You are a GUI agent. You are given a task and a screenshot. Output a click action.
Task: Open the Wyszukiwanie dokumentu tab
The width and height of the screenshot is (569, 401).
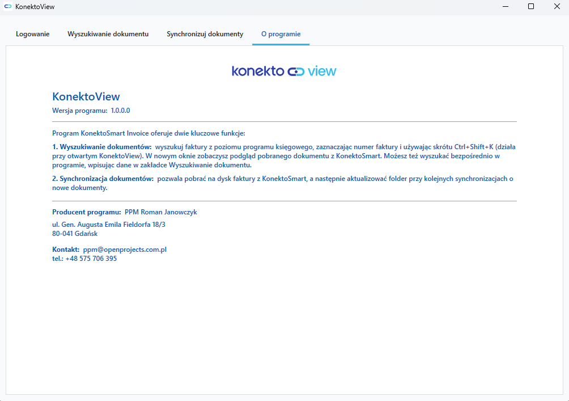(108, 34)
